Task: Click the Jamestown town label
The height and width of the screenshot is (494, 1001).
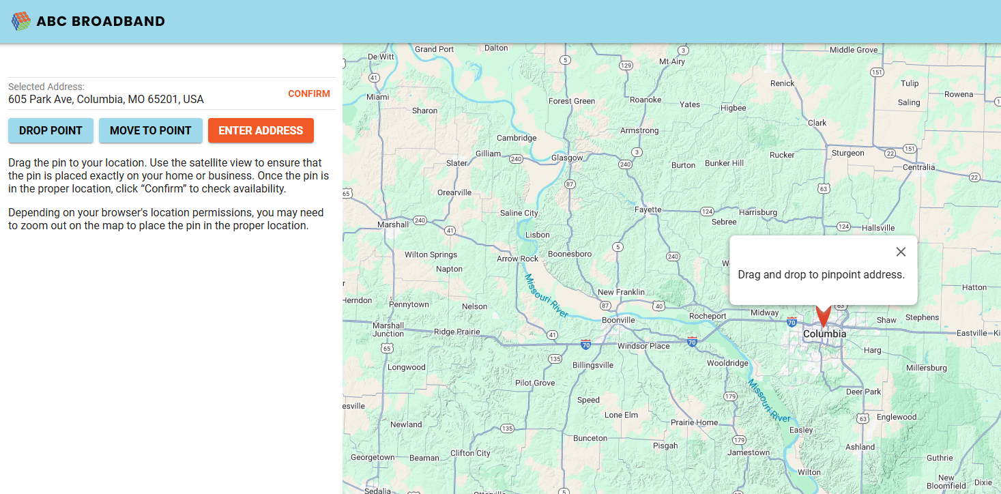Action: tap(749, 452)
